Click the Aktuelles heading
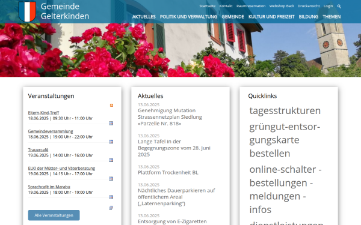 150,96
